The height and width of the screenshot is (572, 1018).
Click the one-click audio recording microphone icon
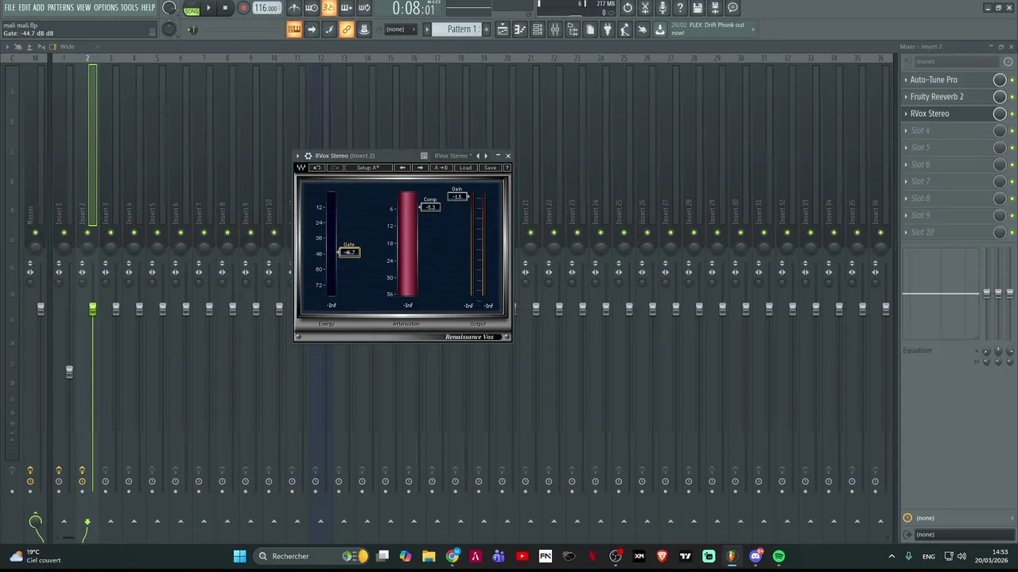pyautogui.click(x=662, y=8)
